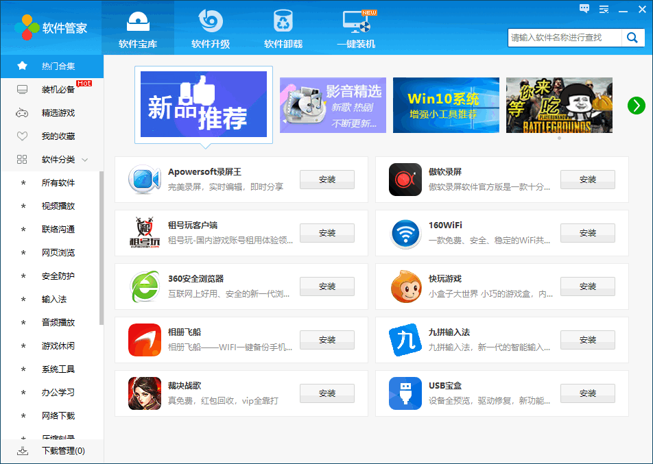Click the green next arrow for banners
The height and width of the screenshot is (464, 653).
click(x=637, y=106)
